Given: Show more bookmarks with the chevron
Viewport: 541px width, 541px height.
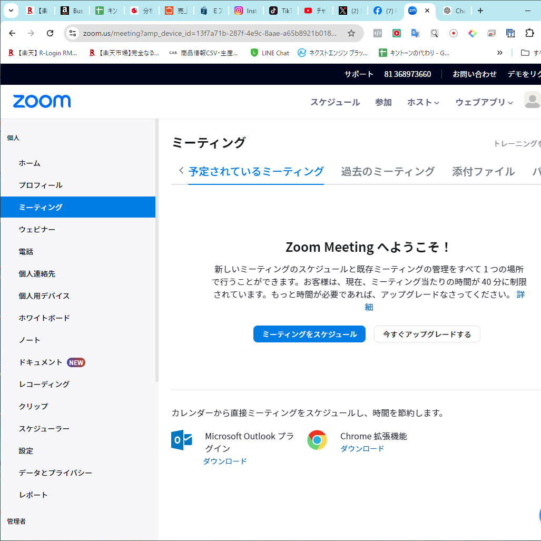Looking at the screenshot, I should coord(499,53).
